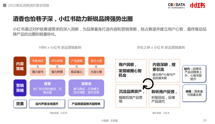Click the red 小红书 logo

(x=197, y=6)
